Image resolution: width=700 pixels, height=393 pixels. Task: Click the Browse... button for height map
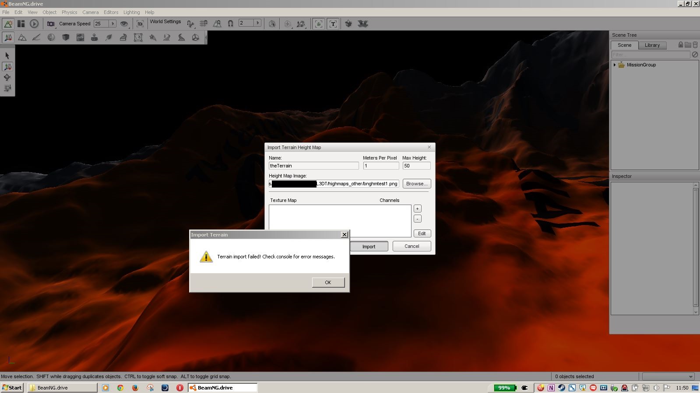coord(417,184)
